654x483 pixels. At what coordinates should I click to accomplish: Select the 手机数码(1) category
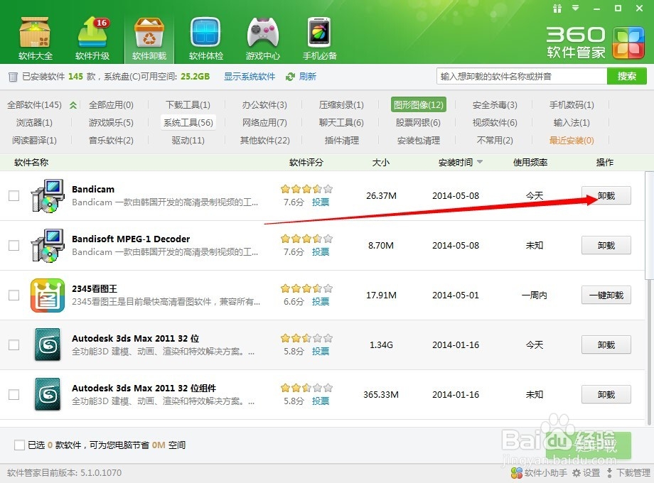click(572, 105)
